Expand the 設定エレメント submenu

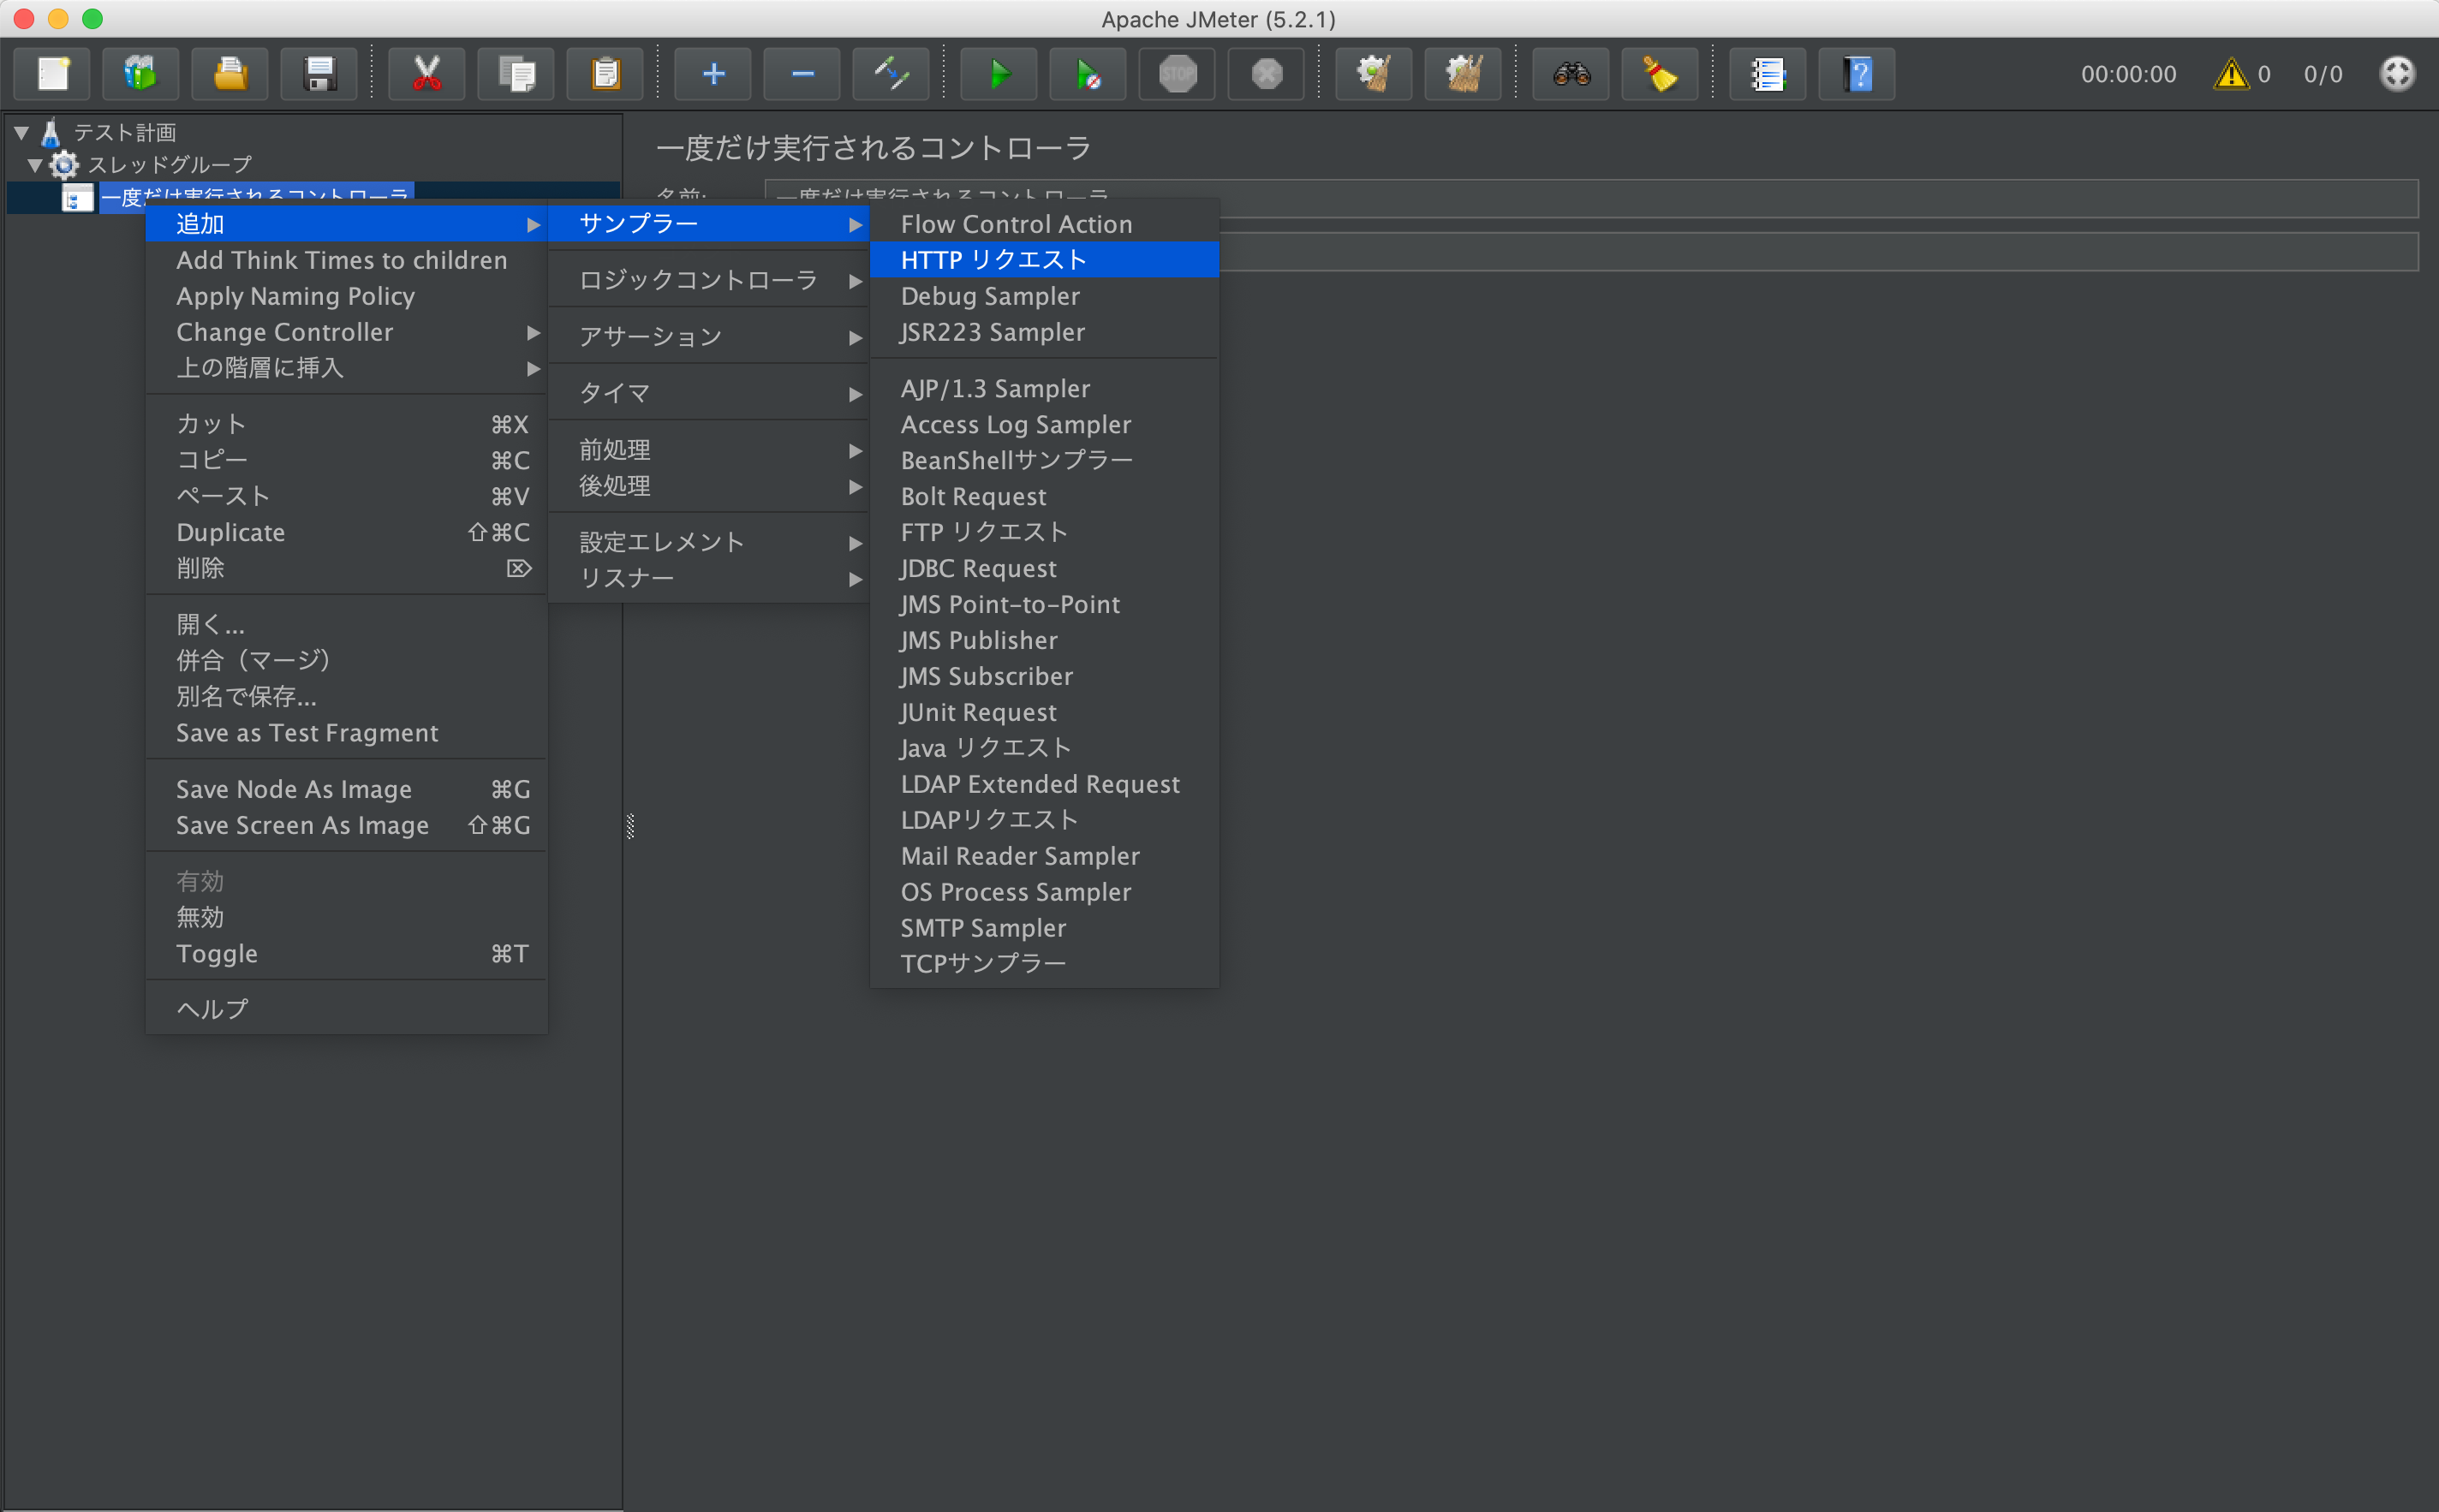tap(708, 542)
